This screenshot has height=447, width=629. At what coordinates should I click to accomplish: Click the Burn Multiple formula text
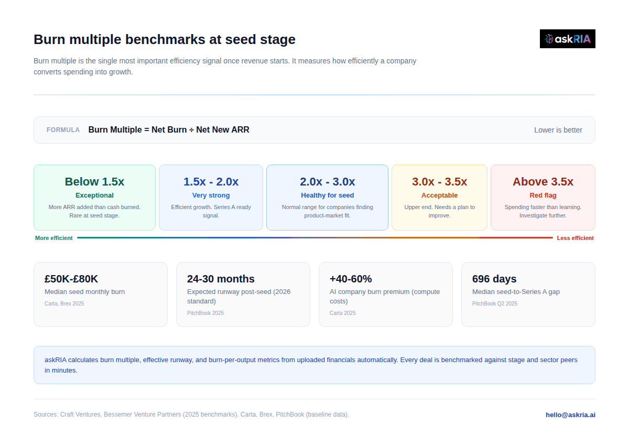tap(169, 130)
